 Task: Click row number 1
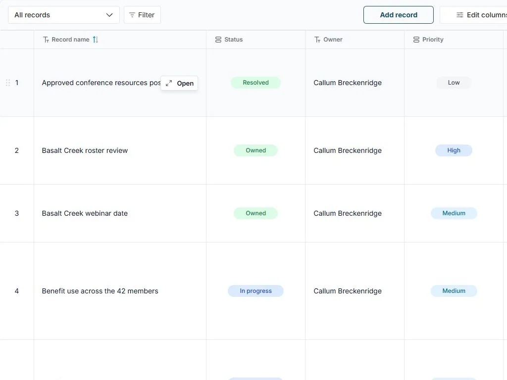(17, 83)
